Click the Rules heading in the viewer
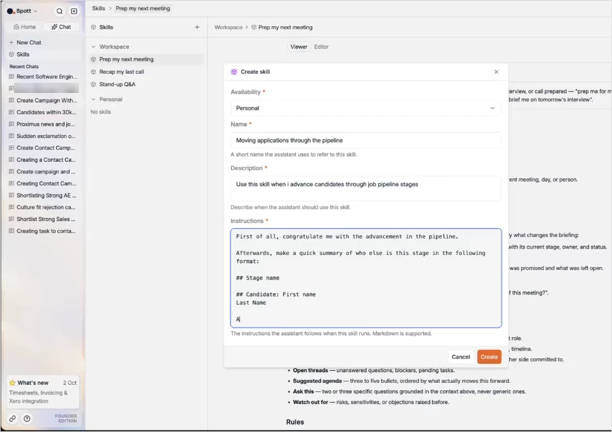The width and height of the screenshot is (612, 432). tap(295, 422)
